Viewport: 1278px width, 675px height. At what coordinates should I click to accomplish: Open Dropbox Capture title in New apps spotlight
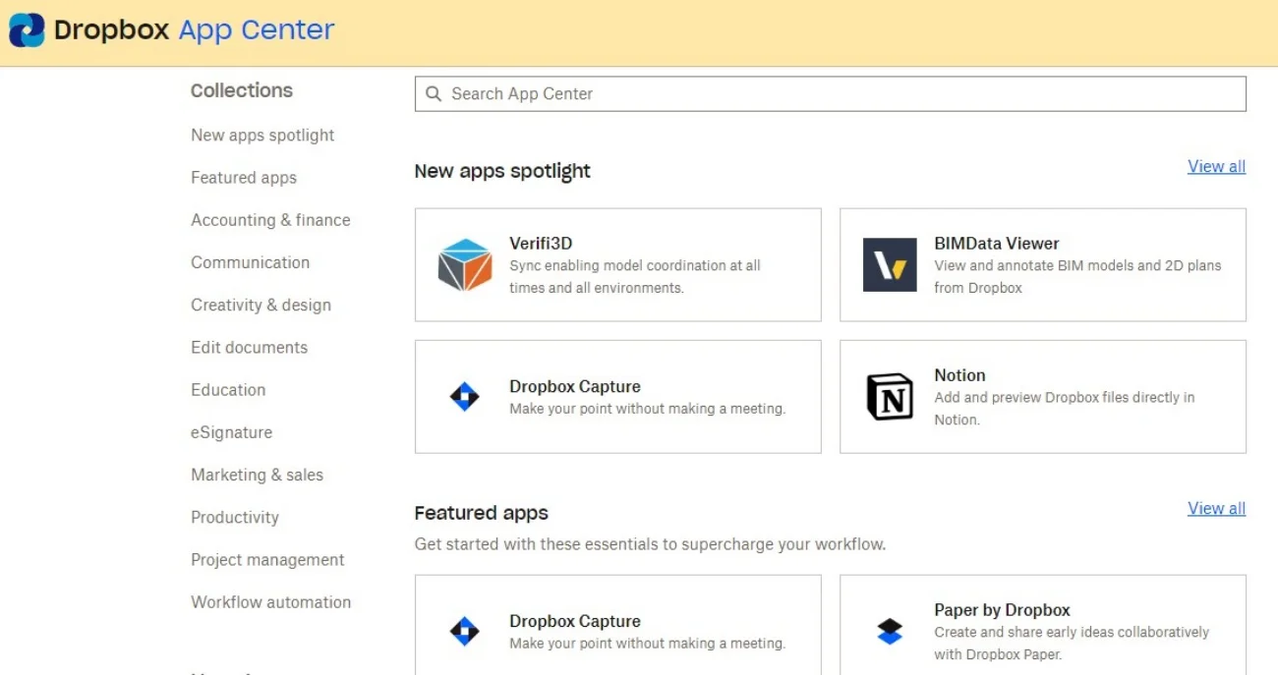pos(575,387)
